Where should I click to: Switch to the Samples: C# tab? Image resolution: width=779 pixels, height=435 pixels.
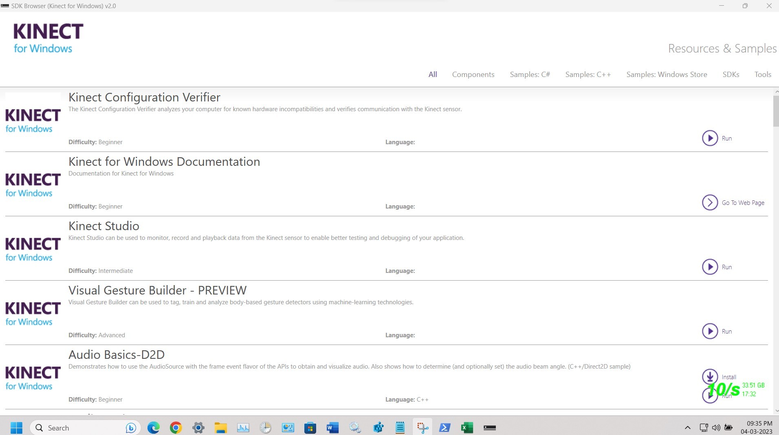530,75
